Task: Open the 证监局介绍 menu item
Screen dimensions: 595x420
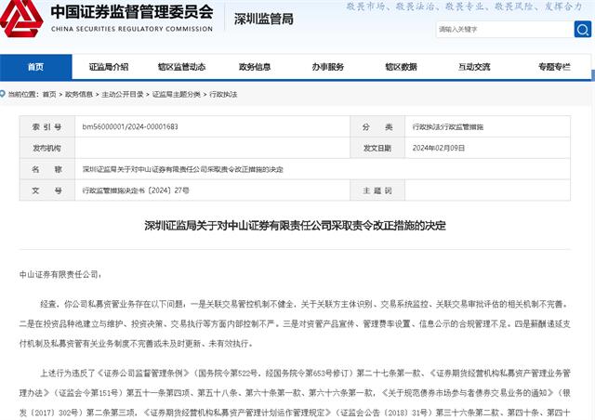Action: point(109,67)
